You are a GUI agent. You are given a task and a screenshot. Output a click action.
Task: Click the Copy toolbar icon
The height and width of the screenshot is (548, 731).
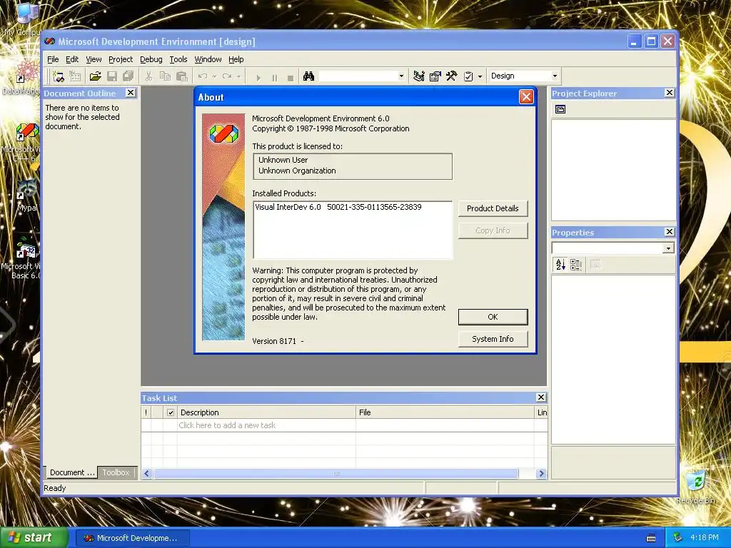click(x=165, y=76)
